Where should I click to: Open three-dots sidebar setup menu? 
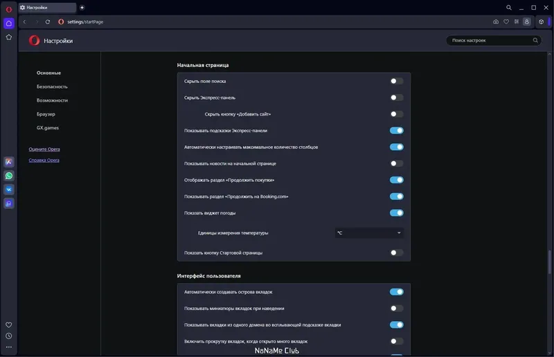click(9, 347)
